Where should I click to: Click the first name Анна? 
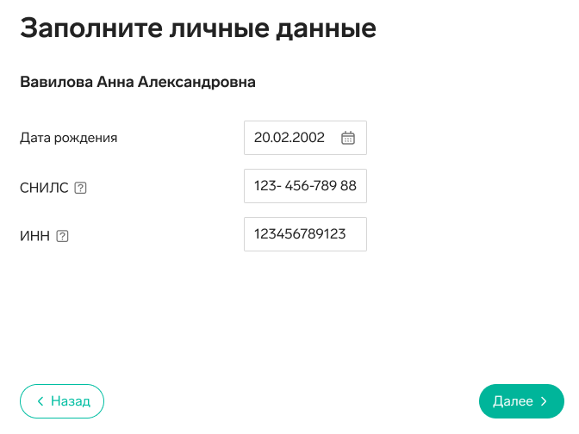[x=115, y=82]
